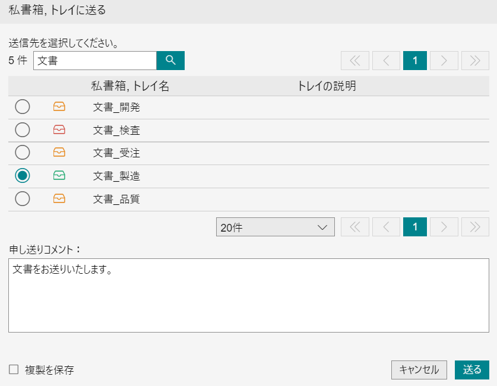Select the 文書_開発 radio button
This screenshot has height=386, width=497.
[23, 106]
